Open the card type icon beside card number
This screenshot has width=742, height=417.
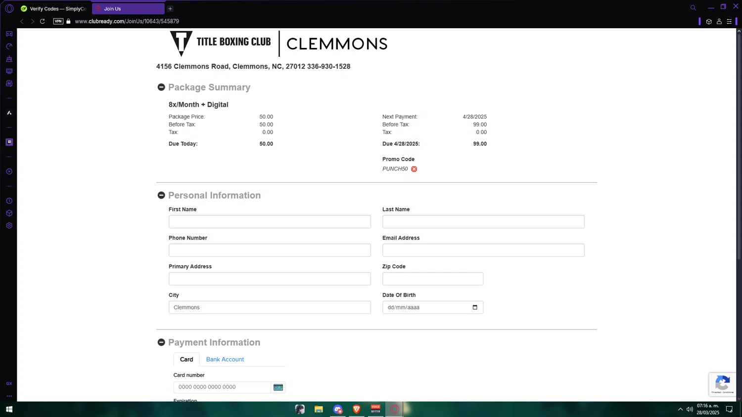[x=278, y=387]
